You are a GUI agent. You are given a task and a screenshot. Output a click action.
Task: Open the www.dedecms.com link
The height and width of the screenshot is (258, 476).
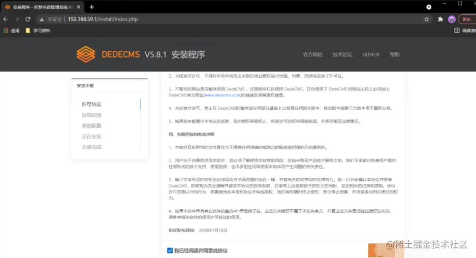click(x=223, y=95)
